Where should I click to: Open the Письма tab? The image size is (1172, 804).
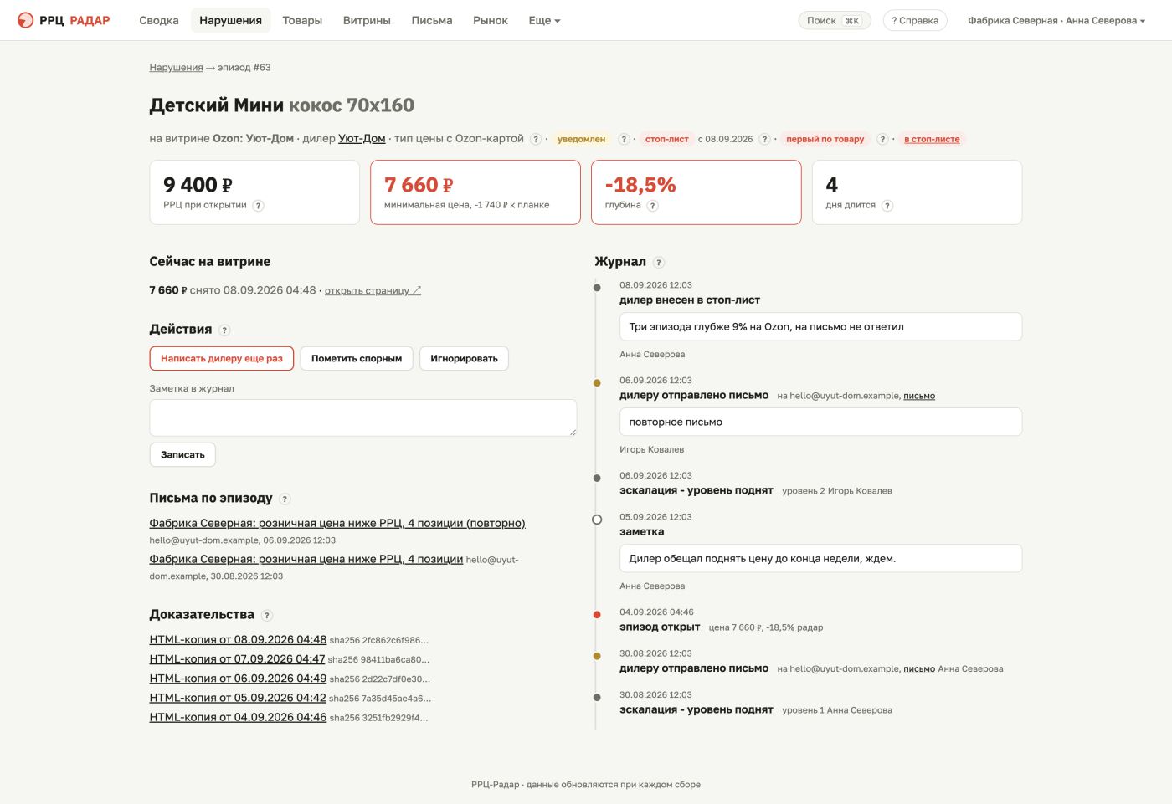432,20
